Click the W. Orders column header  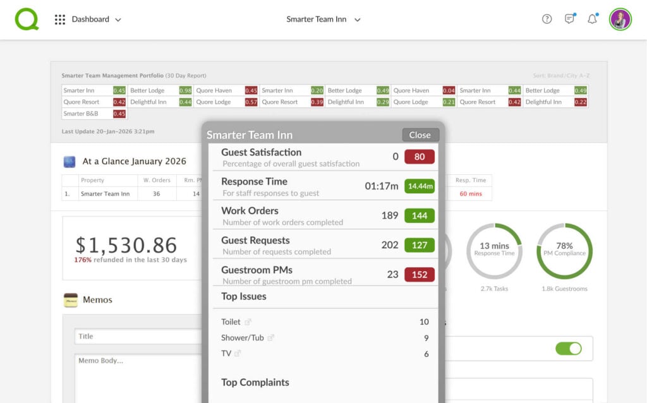click(x=157, y=180)
